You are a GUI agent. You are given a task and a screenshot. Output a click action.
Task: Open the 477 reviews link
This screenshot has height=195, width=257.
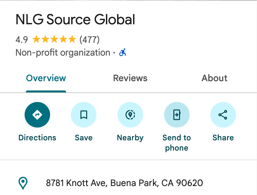coord(89,39)
